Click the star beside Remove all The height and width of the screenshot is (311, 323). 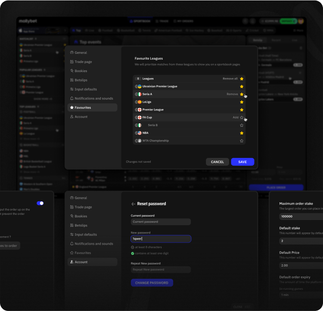242,79
